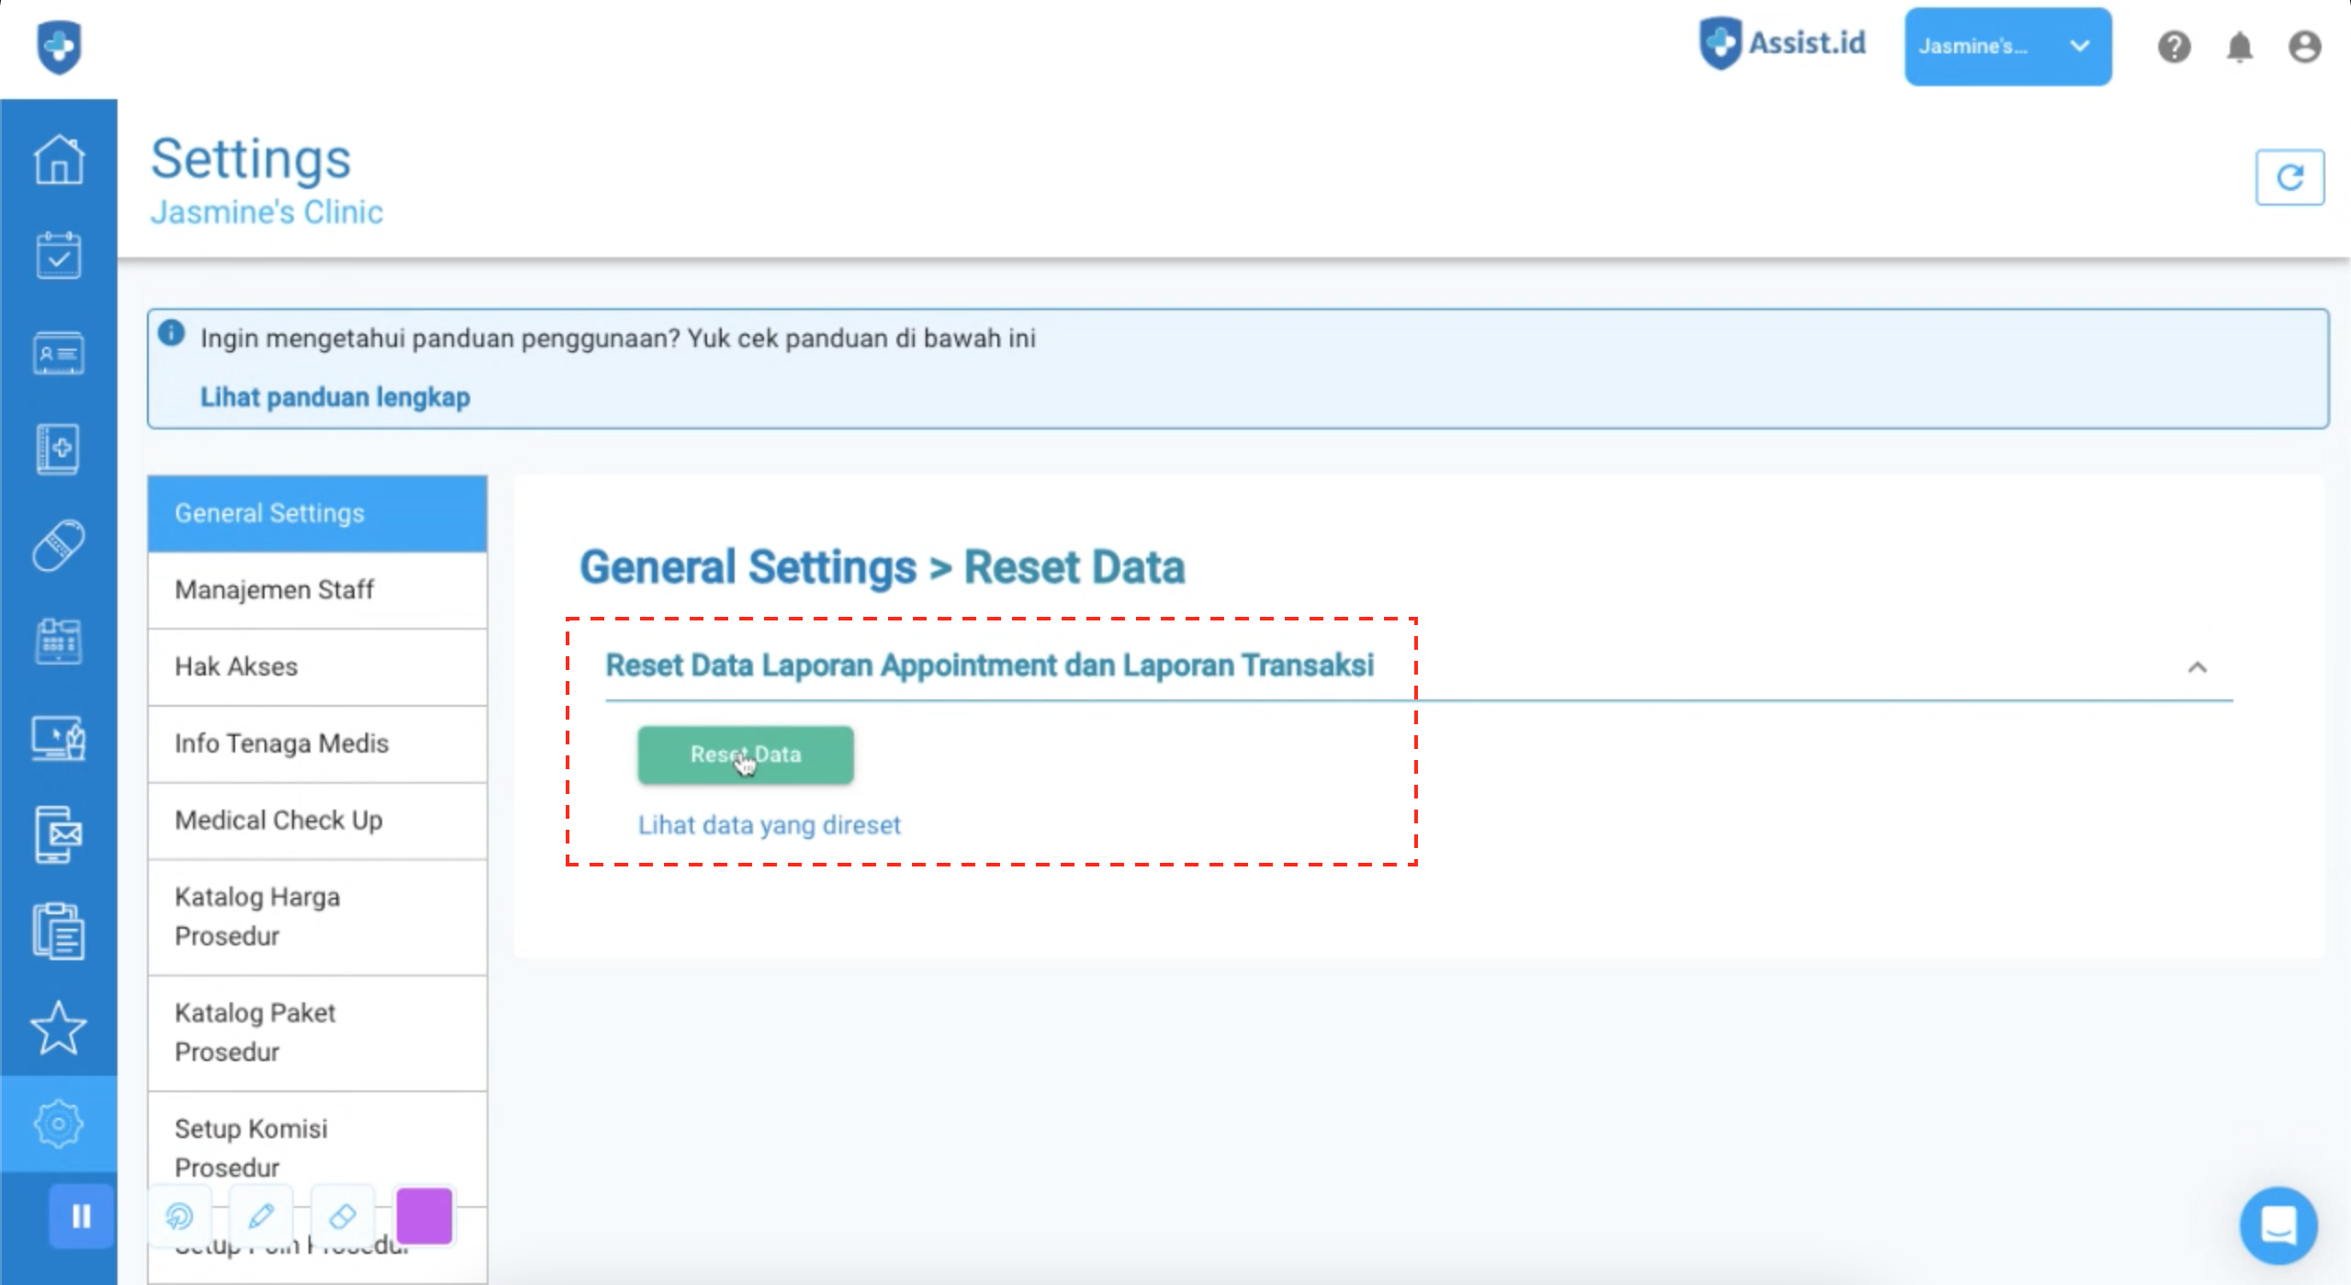
Task: Open the appointment calendar sidebar icon
Action: (59, 255)
